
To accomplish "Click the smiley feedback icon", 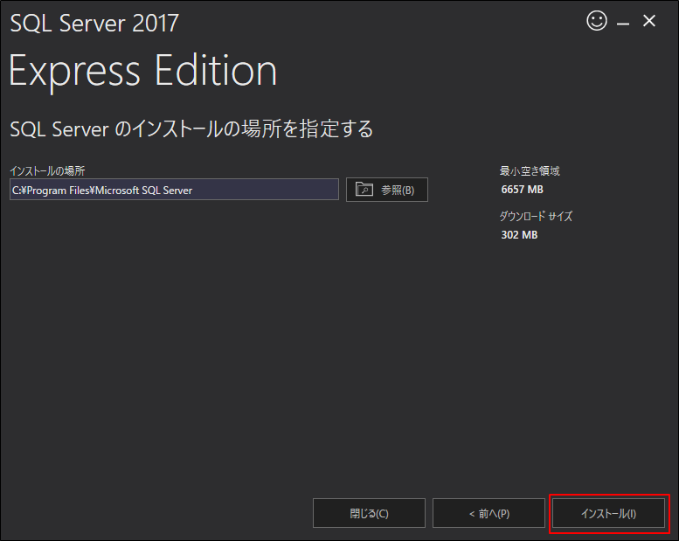I will (596, 21).
